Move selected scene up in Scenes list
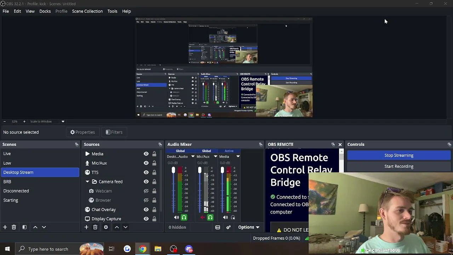Screen dimensions: 453x255 point(35,227)
